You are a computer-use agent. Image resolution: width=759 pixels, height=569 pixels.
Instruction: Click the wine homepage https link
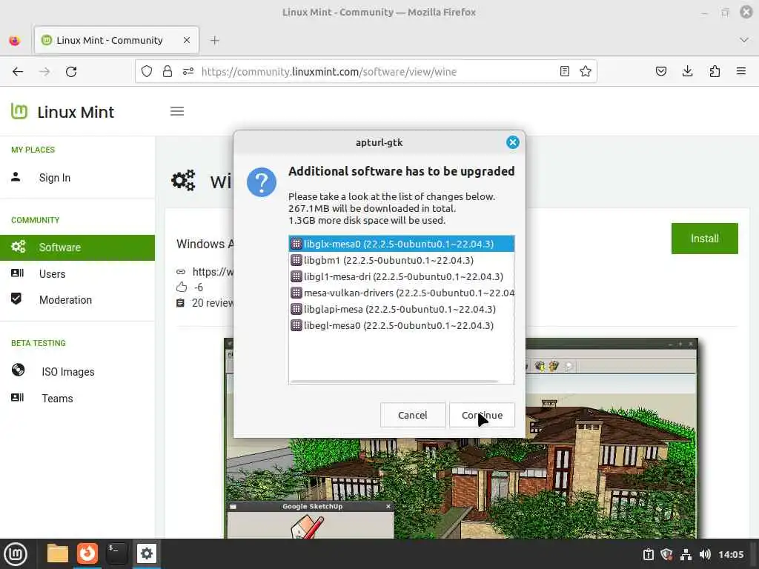tap(213, 272)
